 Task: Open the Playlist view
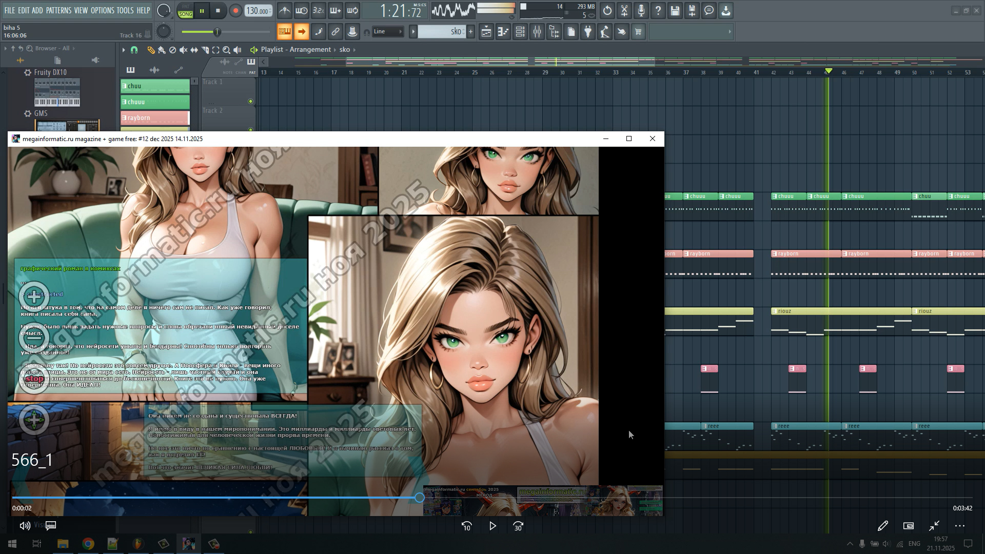coord(486,32)
